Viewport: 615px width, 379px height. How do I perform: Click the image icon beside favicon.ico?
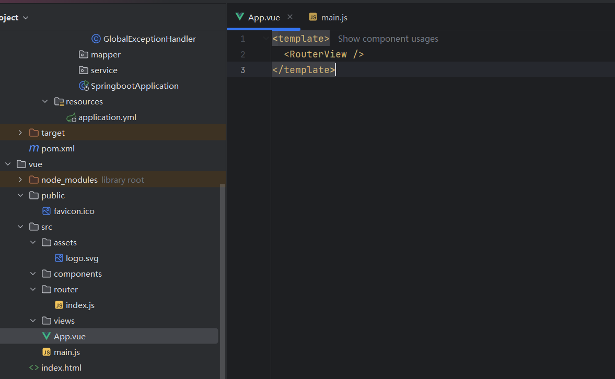click(45, 211)
